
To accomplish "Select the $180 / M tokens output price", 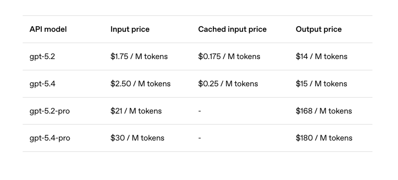I will [x=324, y=138].
